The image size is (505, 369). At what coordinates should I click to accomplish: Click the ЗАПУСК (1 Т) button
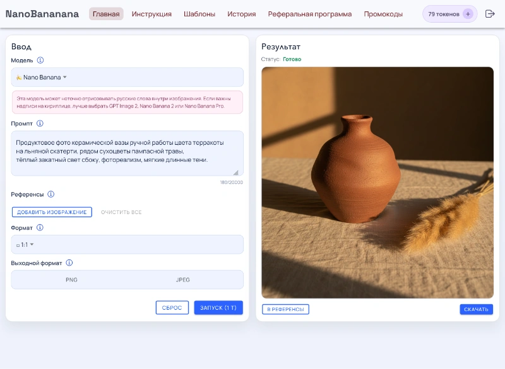[218, 308]
